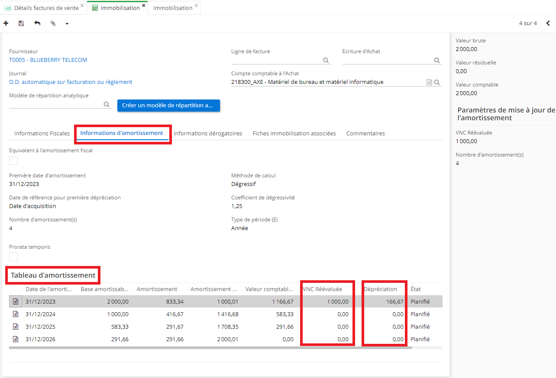Click the '4 sur 4' record counter
The width and height of the screenshot is (556, 378).
coord(528,23)
